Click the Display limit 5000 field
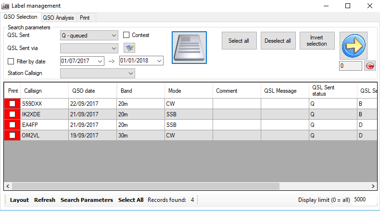This screenshot has width=380, height=211. point(365,199)
